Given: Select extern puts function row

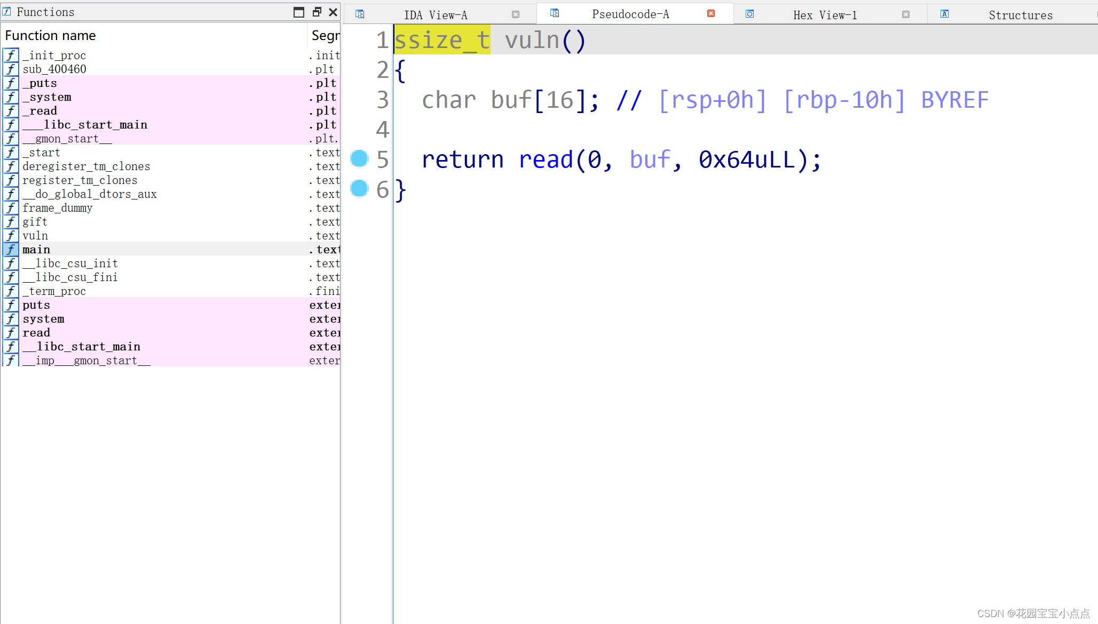Looking at the screenshot, I should click(x=171, y=305).
